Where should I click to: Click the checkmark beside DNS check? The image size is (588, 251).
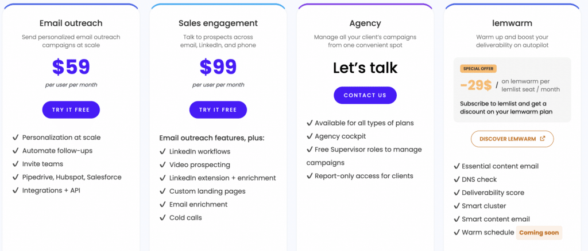[x=457, y=179]
